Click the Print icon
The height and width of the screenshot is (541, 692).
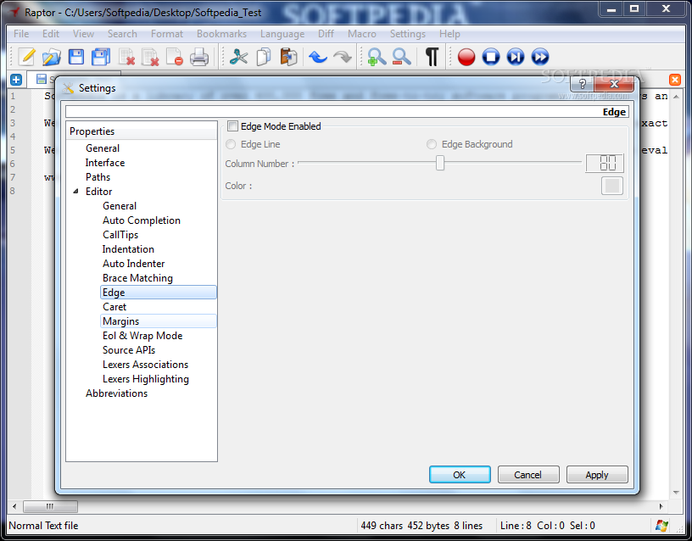199,58
